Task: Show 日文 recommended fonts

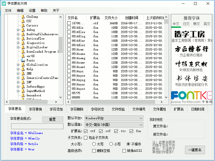Action: 186,24
